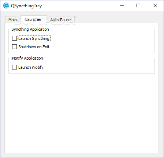Maximize the QSyncthingTray window
Viewport: 164px width, 158px height.
[138, 5]
